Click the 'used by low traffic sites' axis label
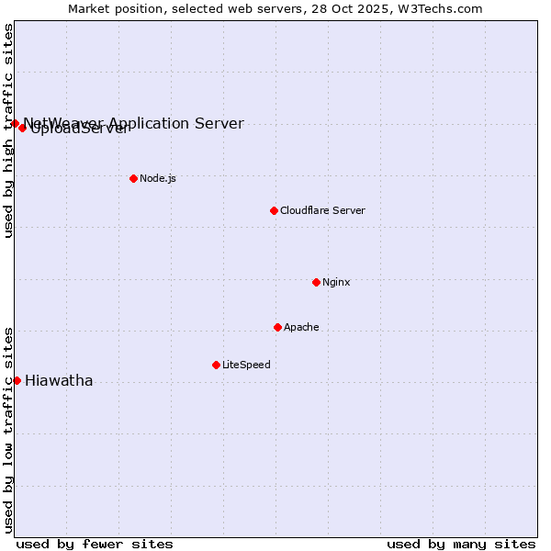 [x=8, y=429]
